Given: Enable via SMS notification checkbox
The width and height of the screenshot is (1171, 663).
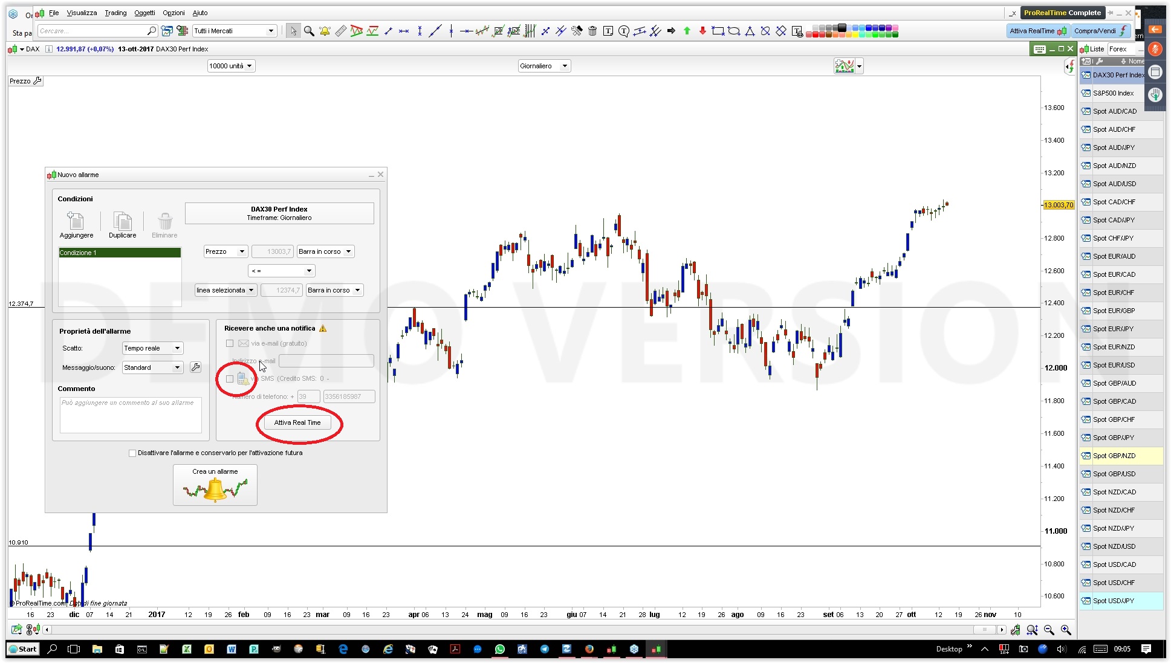Looking at the screenshot, I should click(230, 379).
